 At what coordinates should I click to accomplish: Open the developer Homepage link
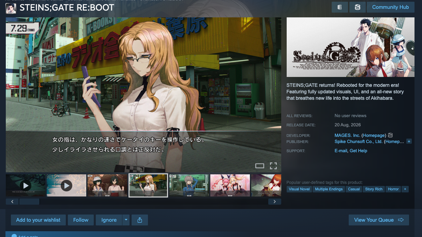374,136
